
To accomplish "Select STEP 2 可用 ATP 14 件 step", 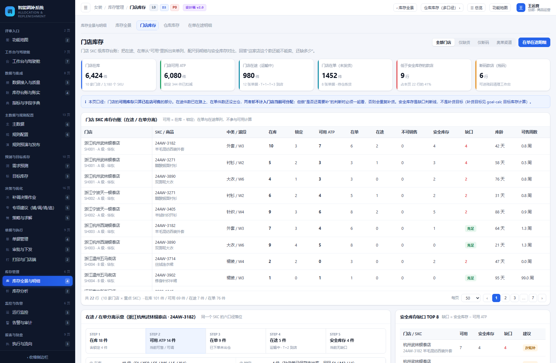I will tap(176, 341).
